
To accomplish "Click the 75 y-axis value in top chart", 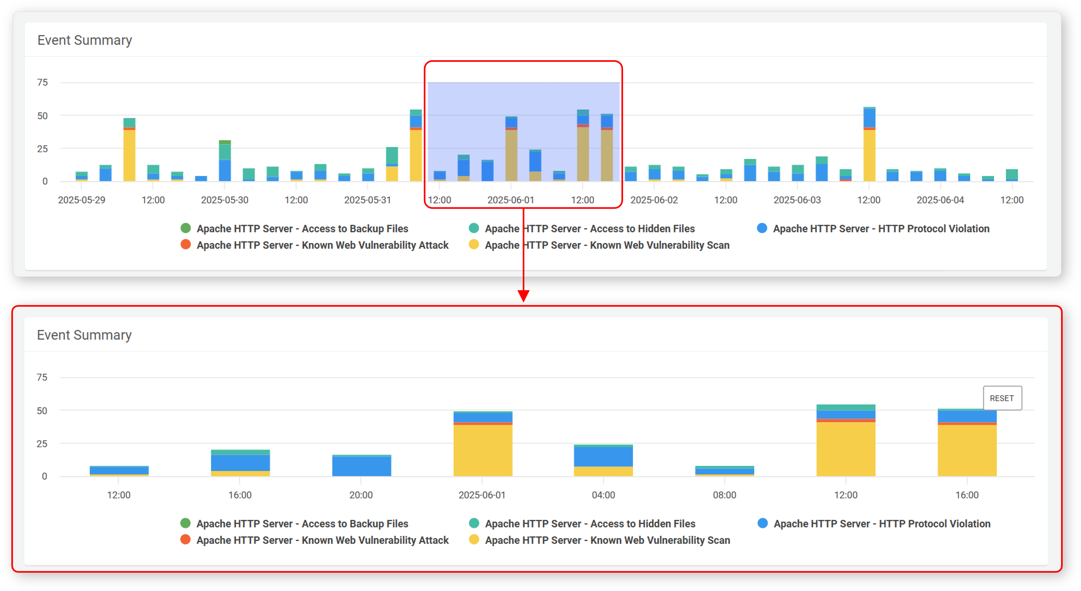I will pyautogui.click(x=42, y=82).
